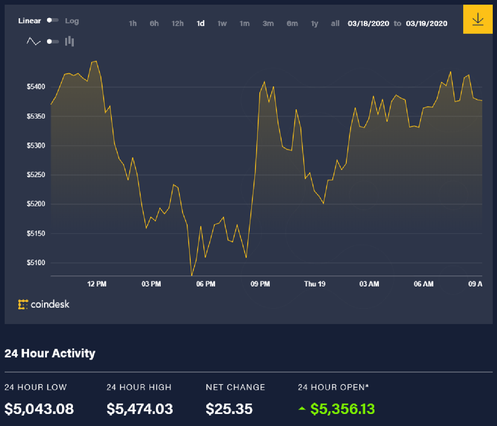Click the 06 PM time axis label
The image size is (497, 426).
point(206,284)
